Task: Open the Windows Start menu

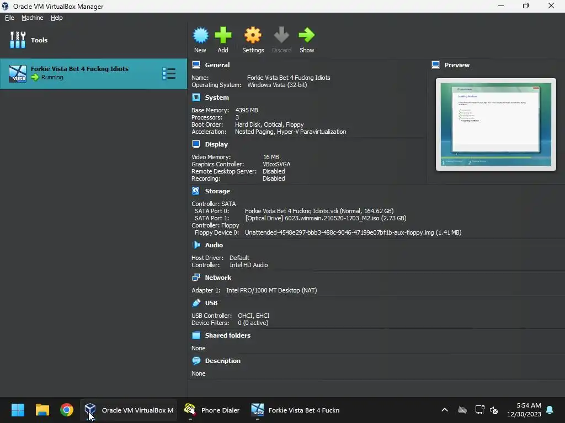Action: 18,410
